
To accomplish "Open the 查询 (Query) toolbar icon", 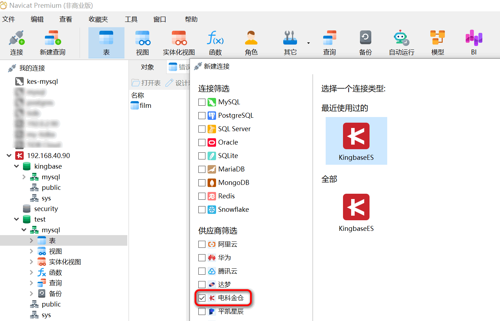I will click(330, 43).
